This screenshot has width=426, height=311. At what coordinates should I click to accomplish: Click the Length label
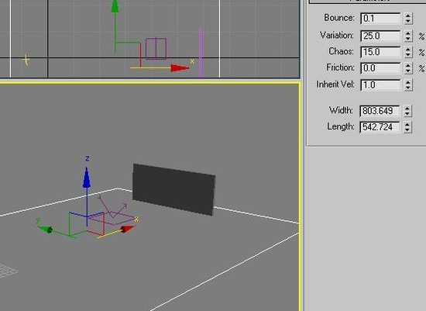point(341,126)
